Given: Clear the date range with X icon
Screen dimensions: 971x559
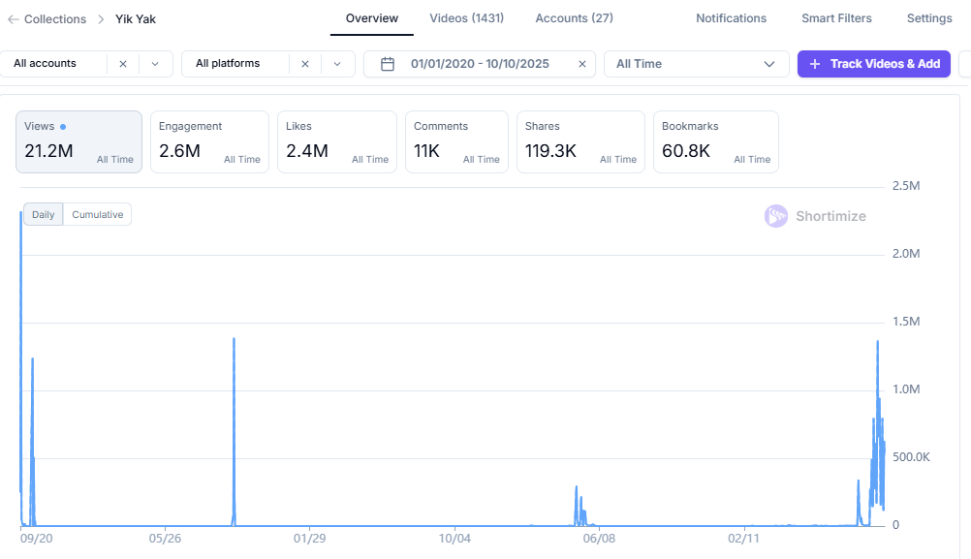Looking at the screenshot, I should pos(582,64).
